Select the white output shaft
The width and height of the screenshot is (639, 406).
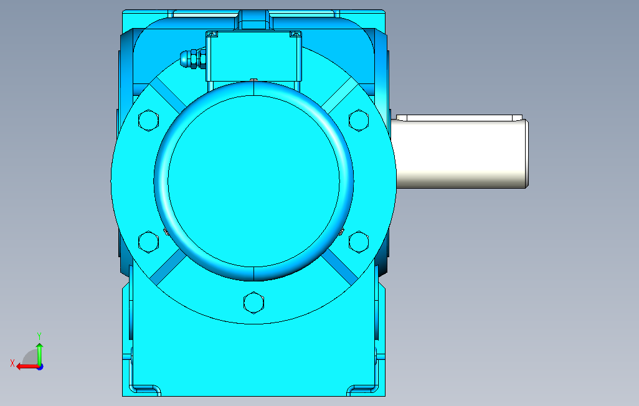click(x=463, y=154)
